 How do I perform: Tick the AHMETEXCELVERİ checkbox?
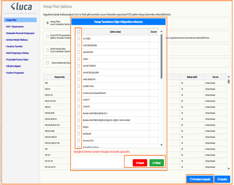point(79,73)
